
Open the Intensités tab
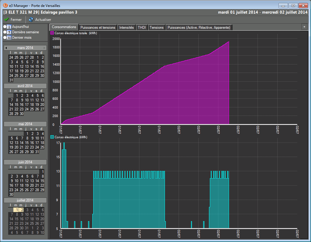[126, 28]
